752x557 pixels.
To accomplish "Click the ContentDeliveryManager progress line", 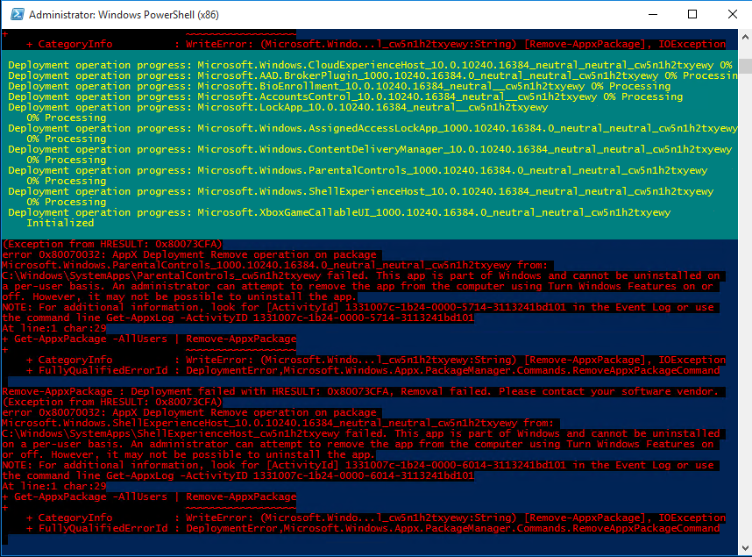I will point(370,150).
